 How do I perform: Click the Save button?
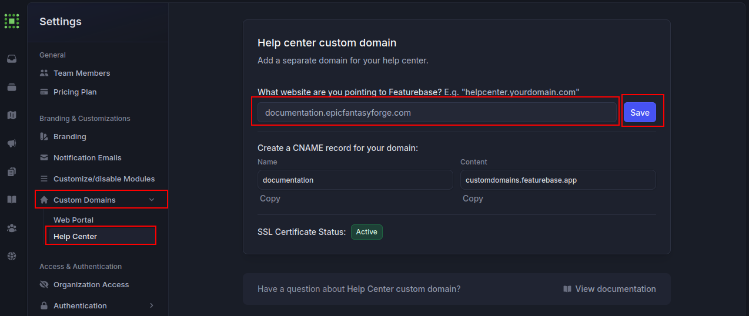640,112
